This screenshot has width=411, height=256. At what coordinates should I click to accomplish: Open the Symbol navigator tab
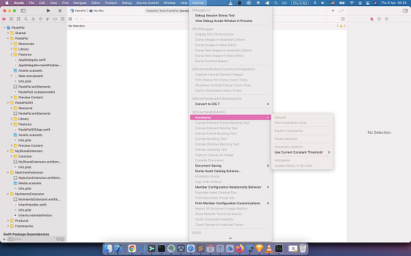[18, 19]
